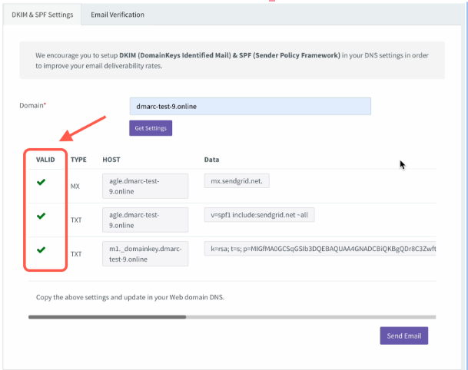Viewport: 468px width, 370px height.
Task: Select the v=spf1 include:sendgrid.net data field
Action: (259, 215)
